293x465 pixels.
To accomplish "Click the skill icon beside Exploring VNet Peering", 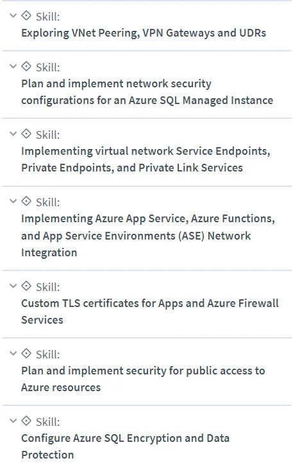I will (26, 15).
